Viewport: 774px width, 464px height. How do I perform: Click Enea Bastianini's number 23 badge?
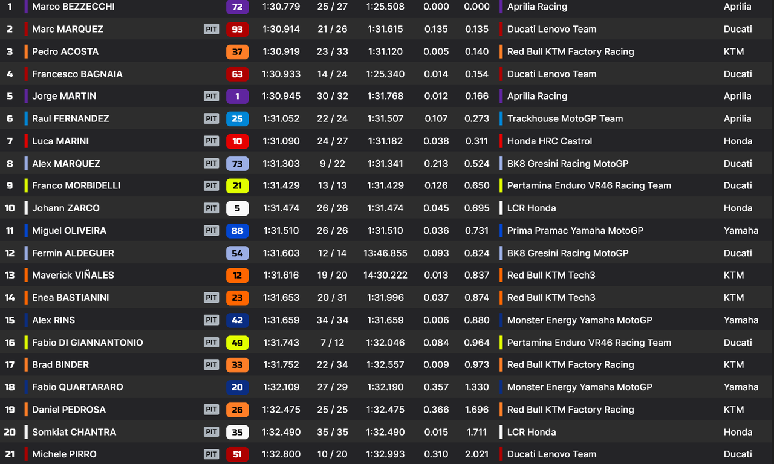237,297
